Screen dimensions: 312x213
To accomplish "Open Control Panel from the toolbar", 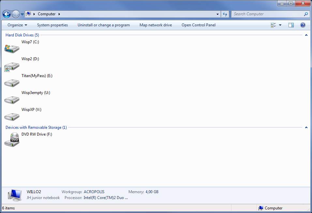I will [x=198, y=25].
